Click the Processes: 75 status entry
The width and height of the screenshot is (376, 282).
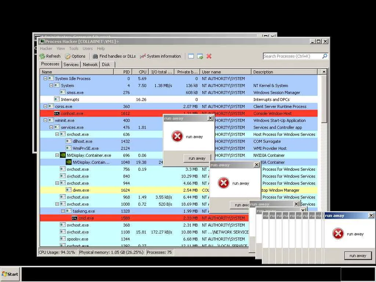159,252
